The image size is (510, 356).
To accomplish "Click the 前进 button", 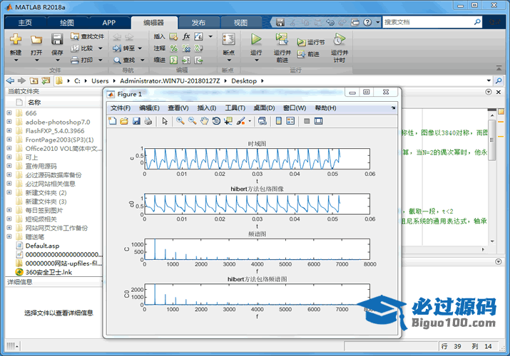I will click(308, 54).
